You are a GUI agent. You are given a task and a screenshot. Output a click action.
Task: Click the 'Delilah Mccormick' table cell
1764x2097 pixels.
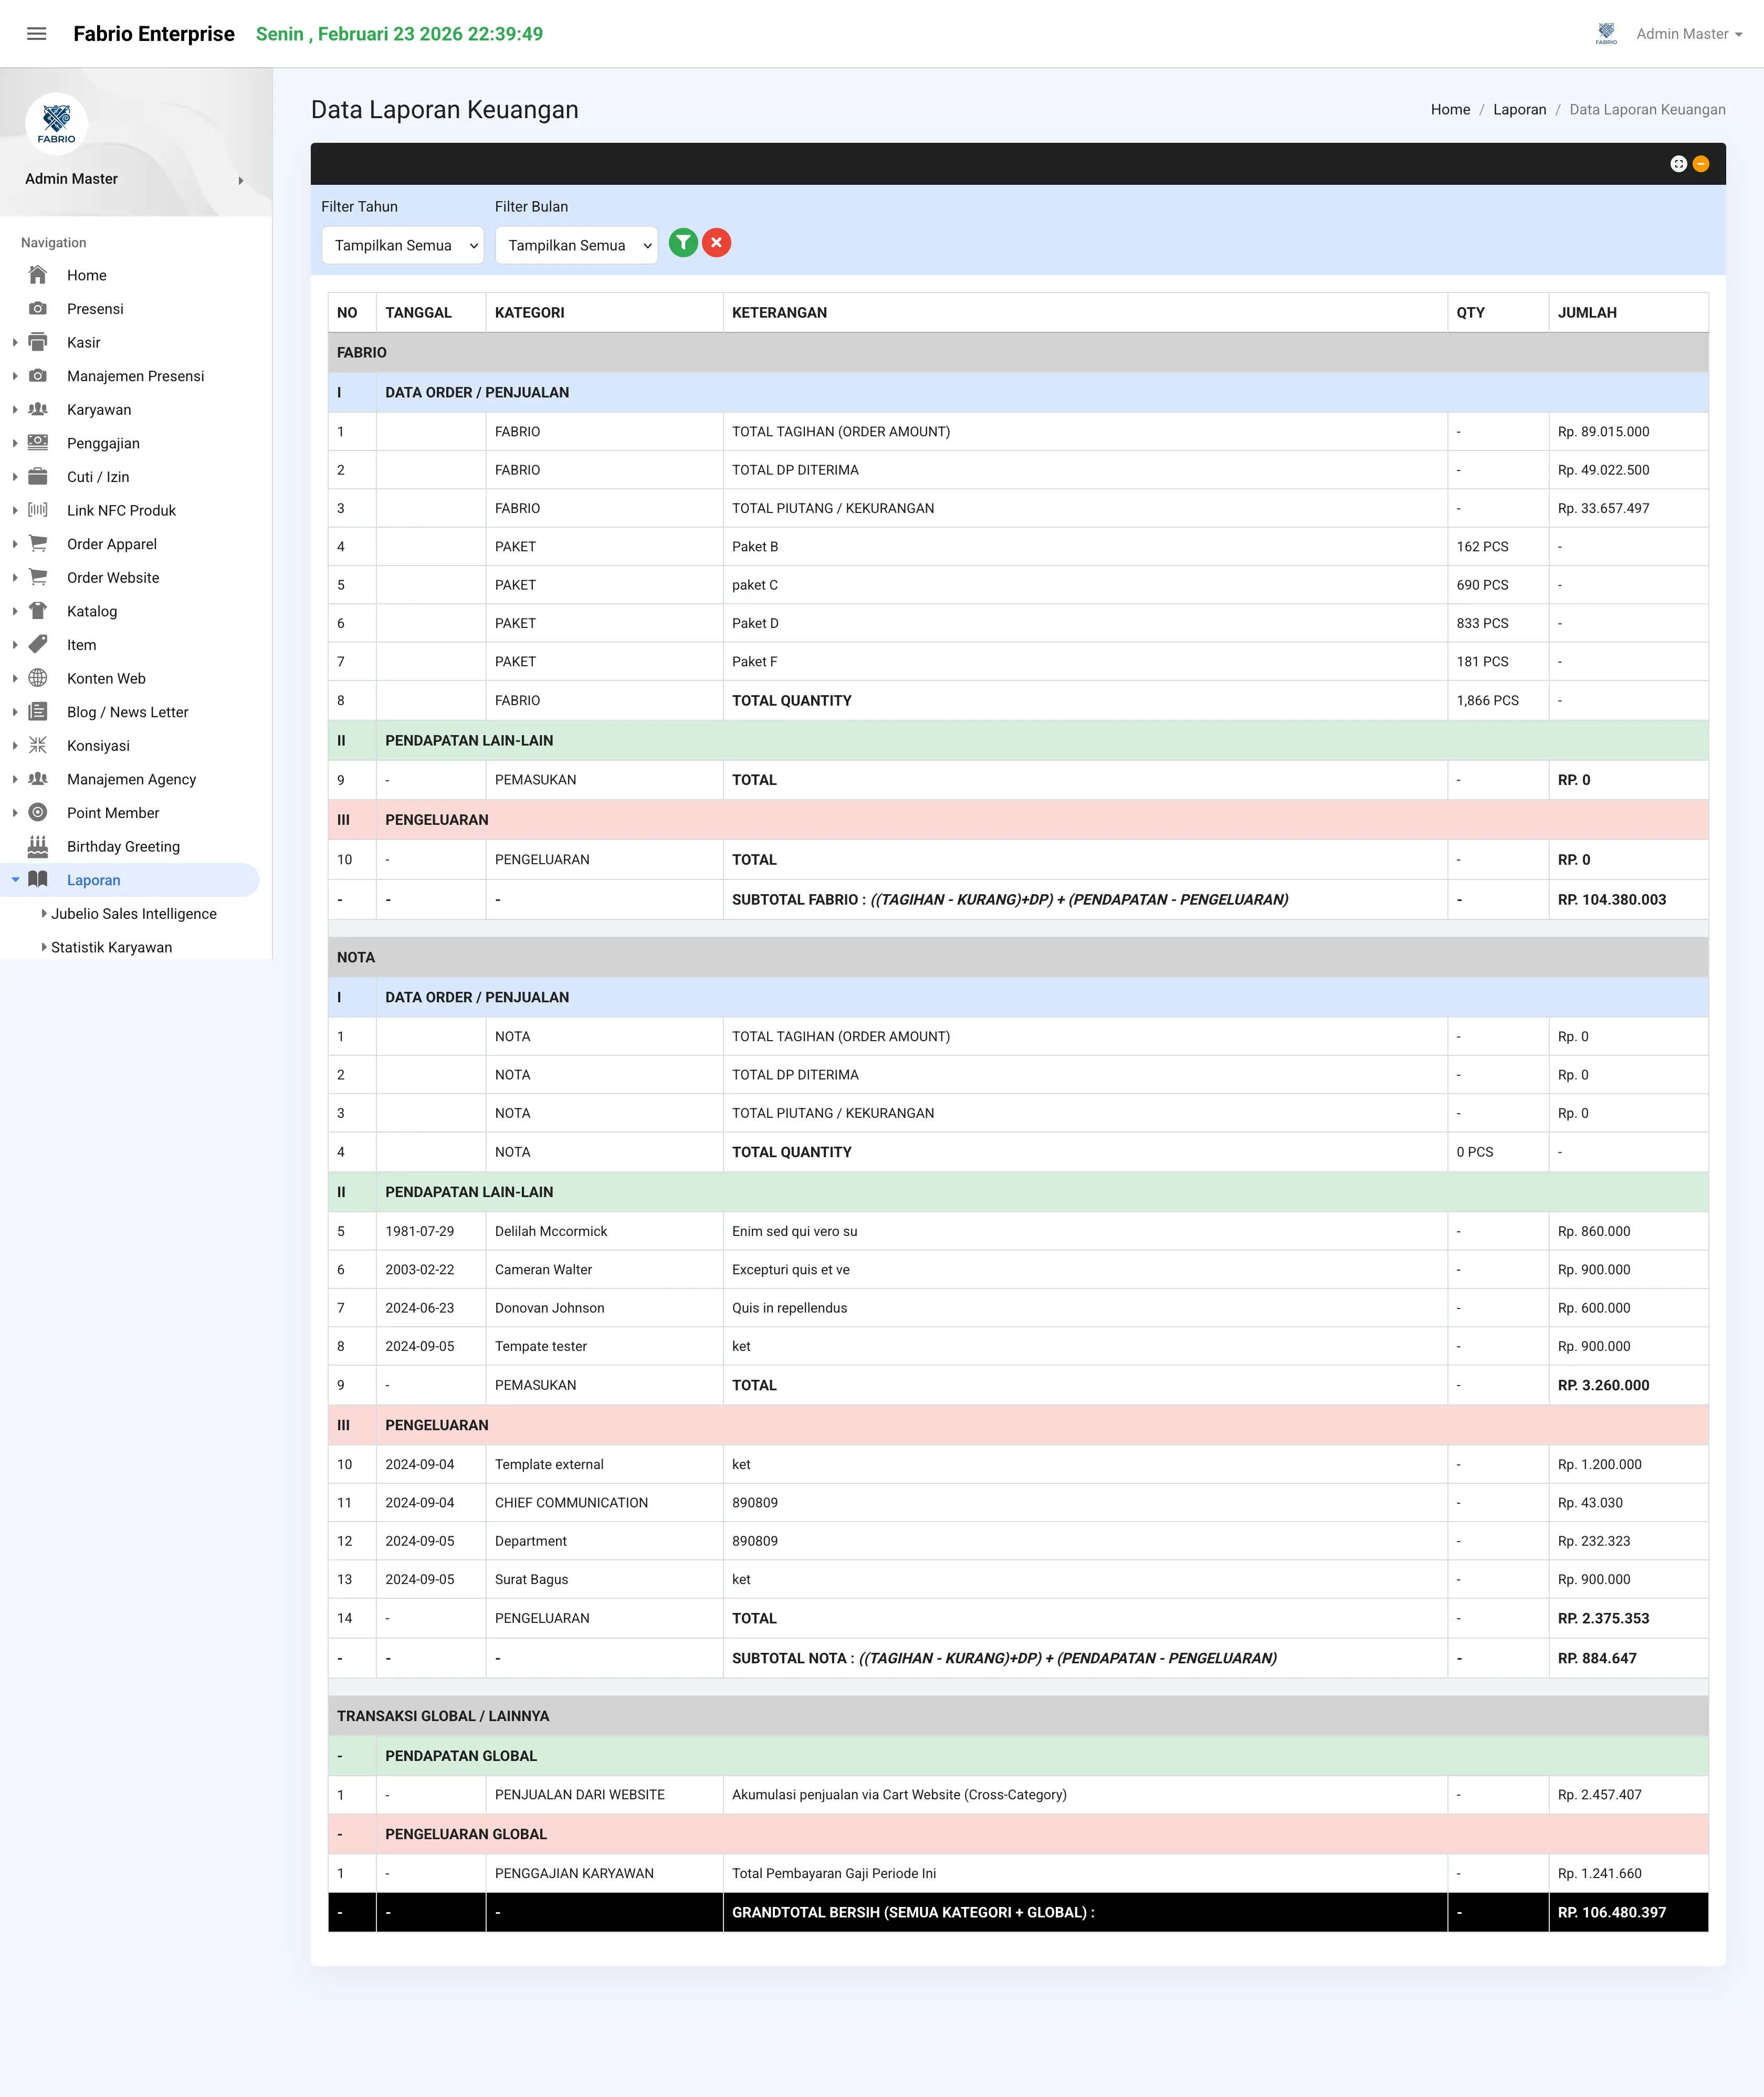tap(604, 1231)
